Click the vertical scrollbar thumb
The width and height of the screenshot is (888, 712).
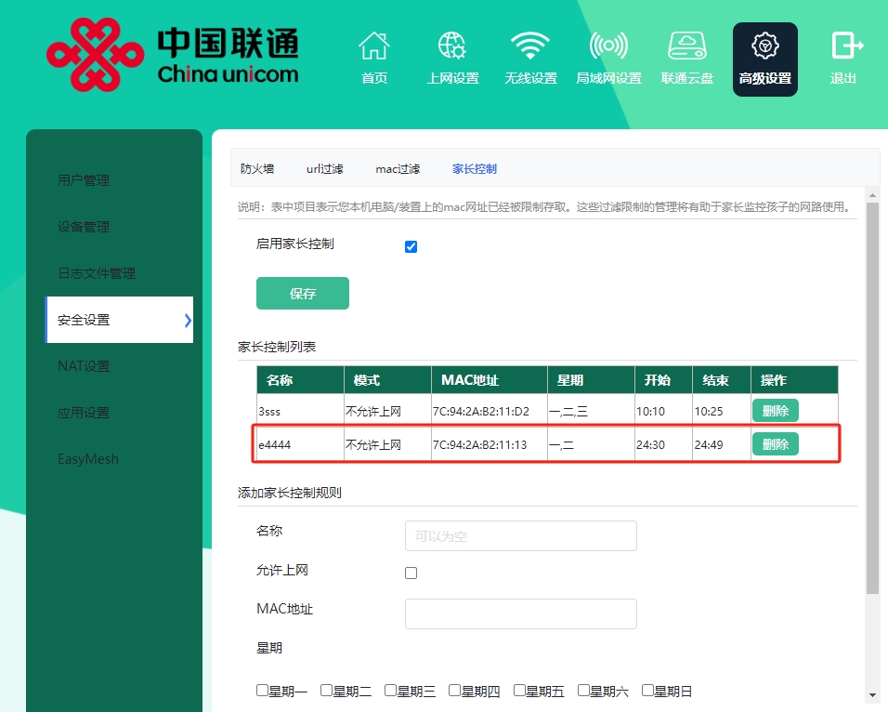[x=872, y=399]
